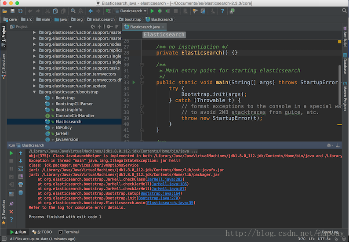Start debugging with the bug icon
Viewport: 349px width, 242px height.
coord(160,11)
